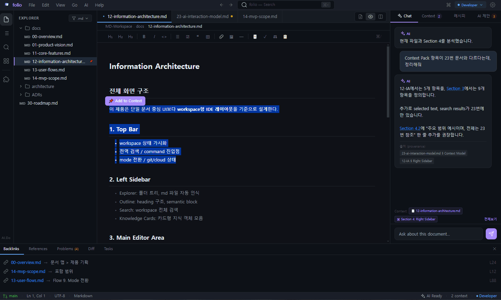Open the Outline view in activity bar

(6, 33)
